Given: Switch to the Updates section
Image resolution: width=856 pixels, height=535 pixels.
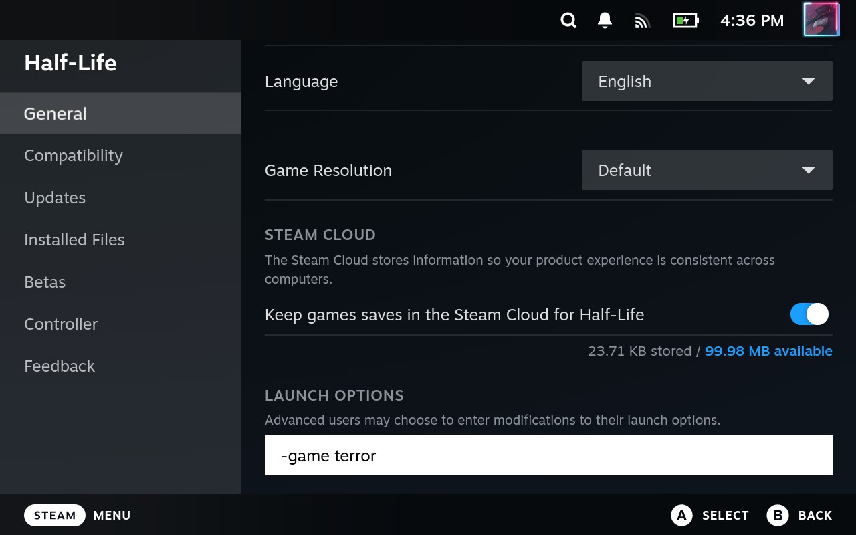Looking at the screenshot, I should click(120, 198).
